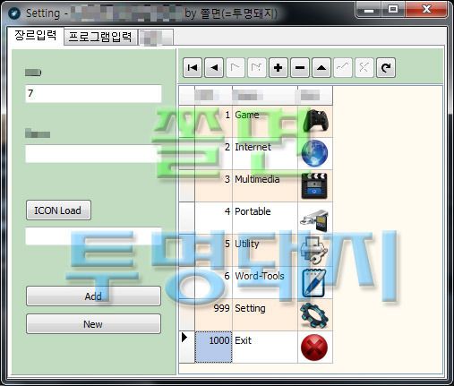Click the empty name input field
This screenshot has width=454, height=386.
pyautogui.click(x=93, y=154)
